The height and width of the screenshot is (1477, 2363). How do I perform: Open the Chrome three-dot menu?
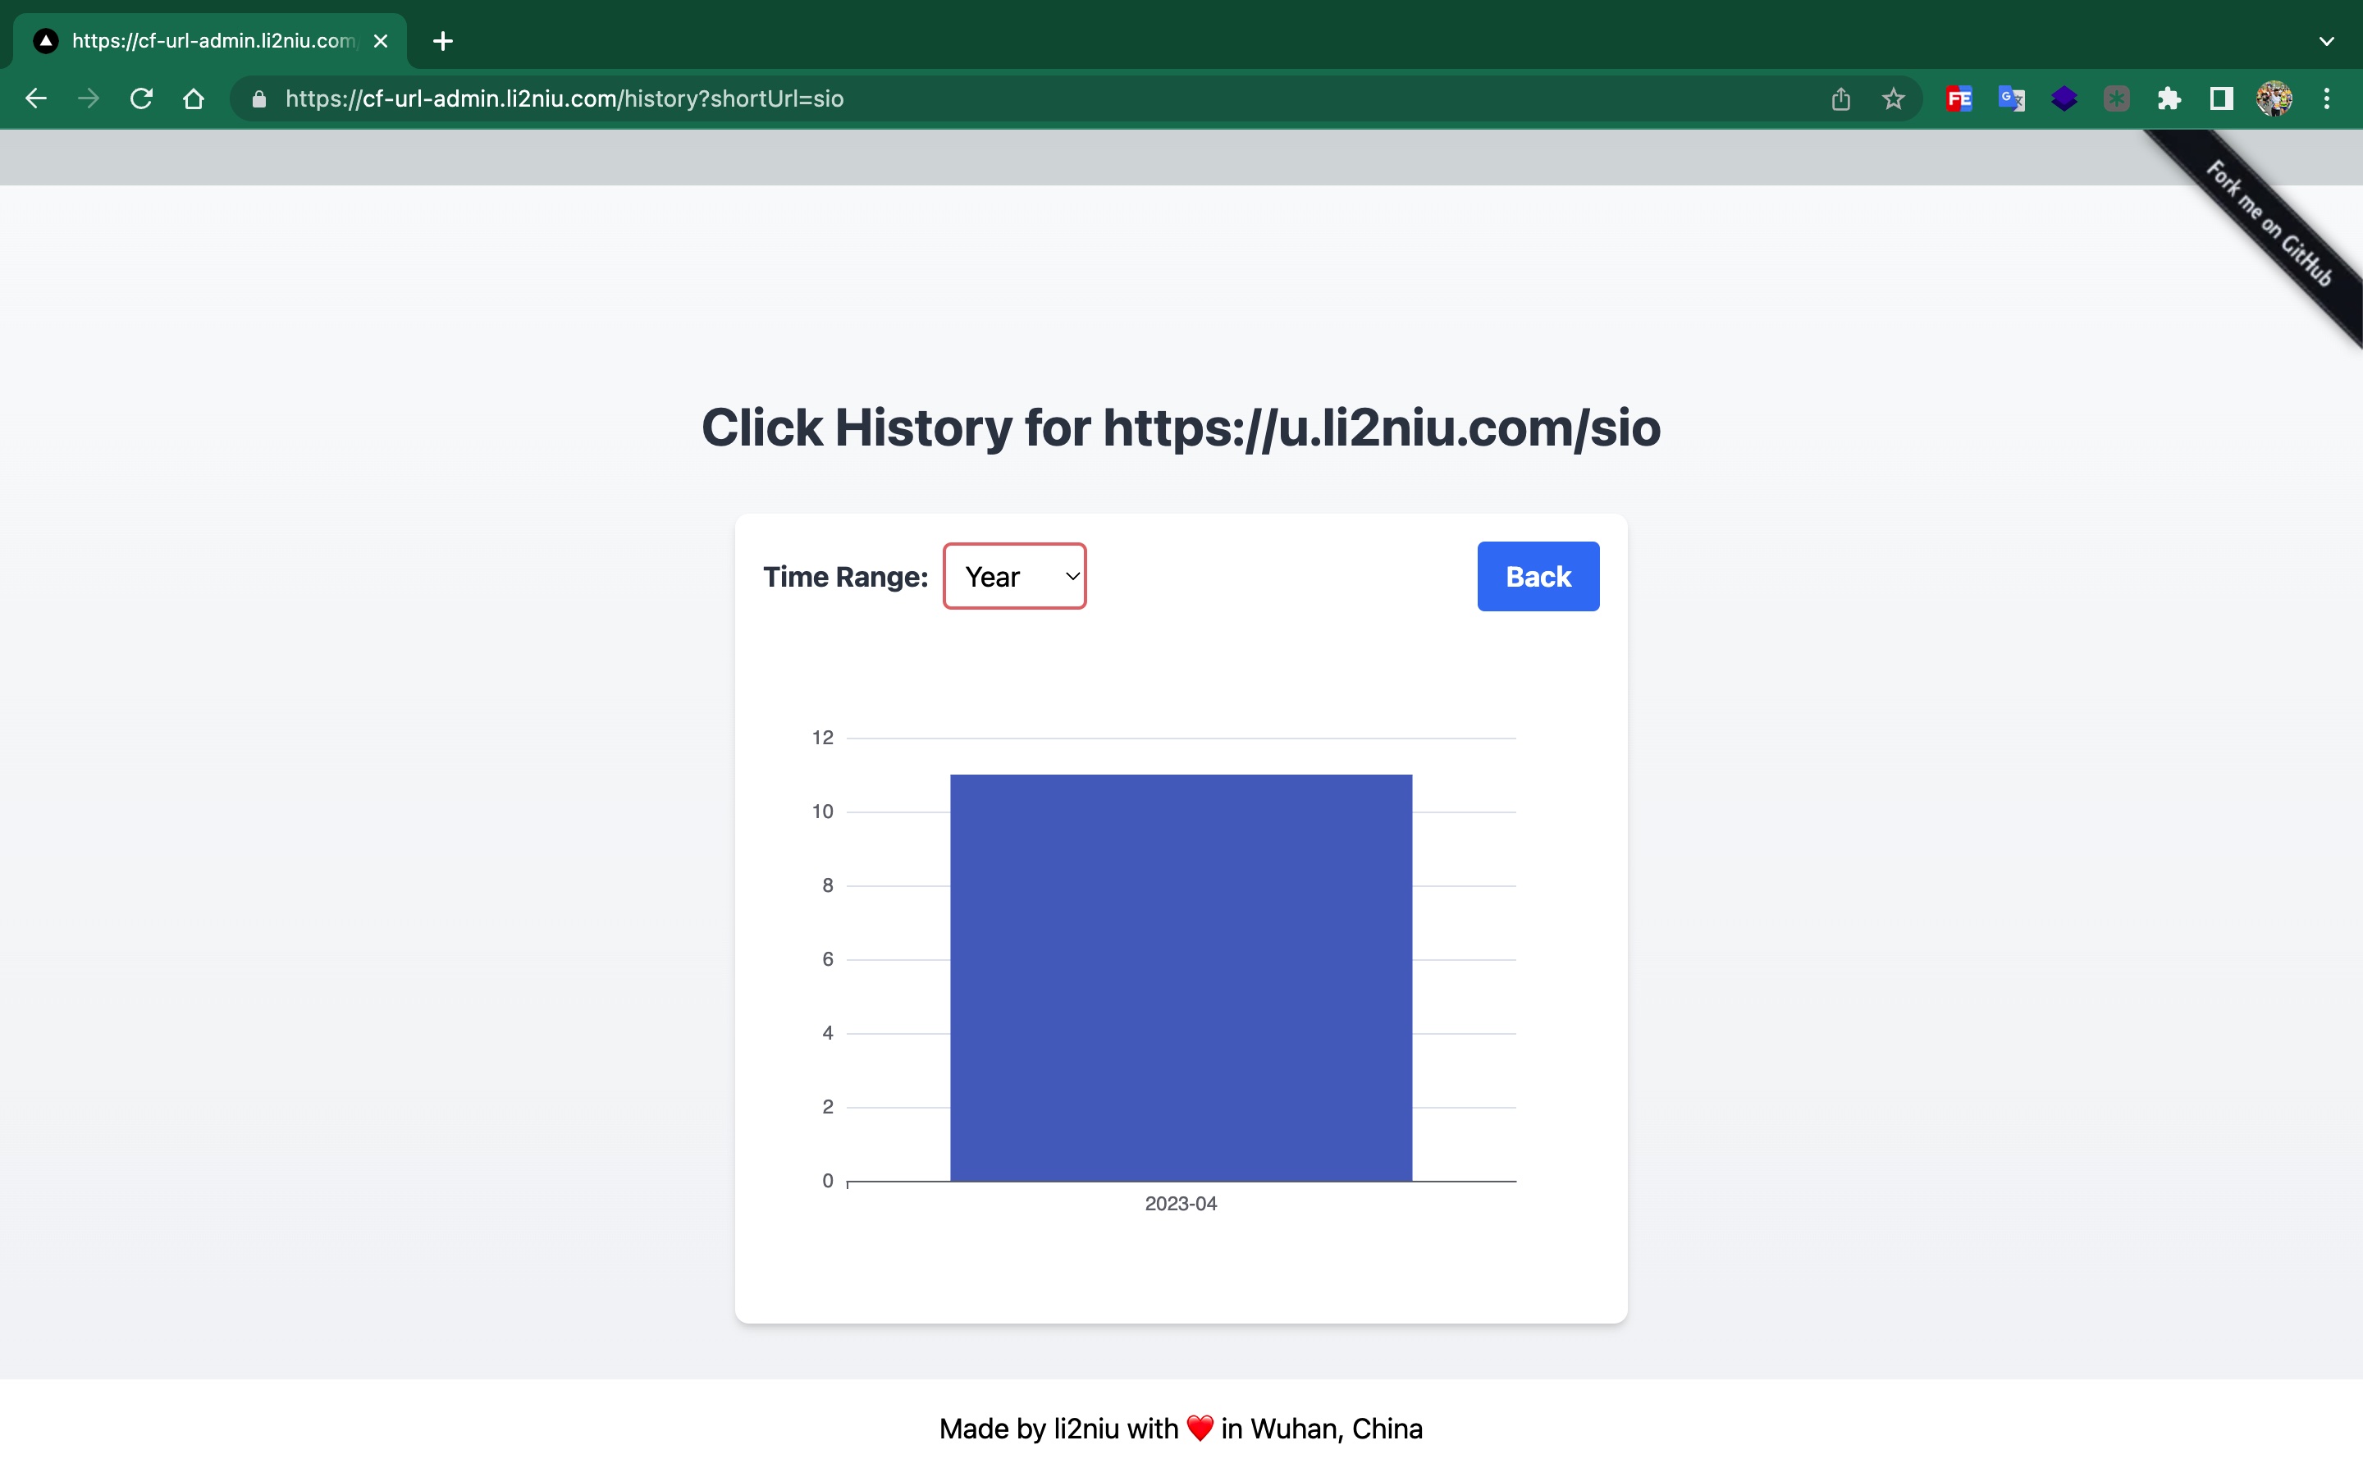[x=2327, y=98]
